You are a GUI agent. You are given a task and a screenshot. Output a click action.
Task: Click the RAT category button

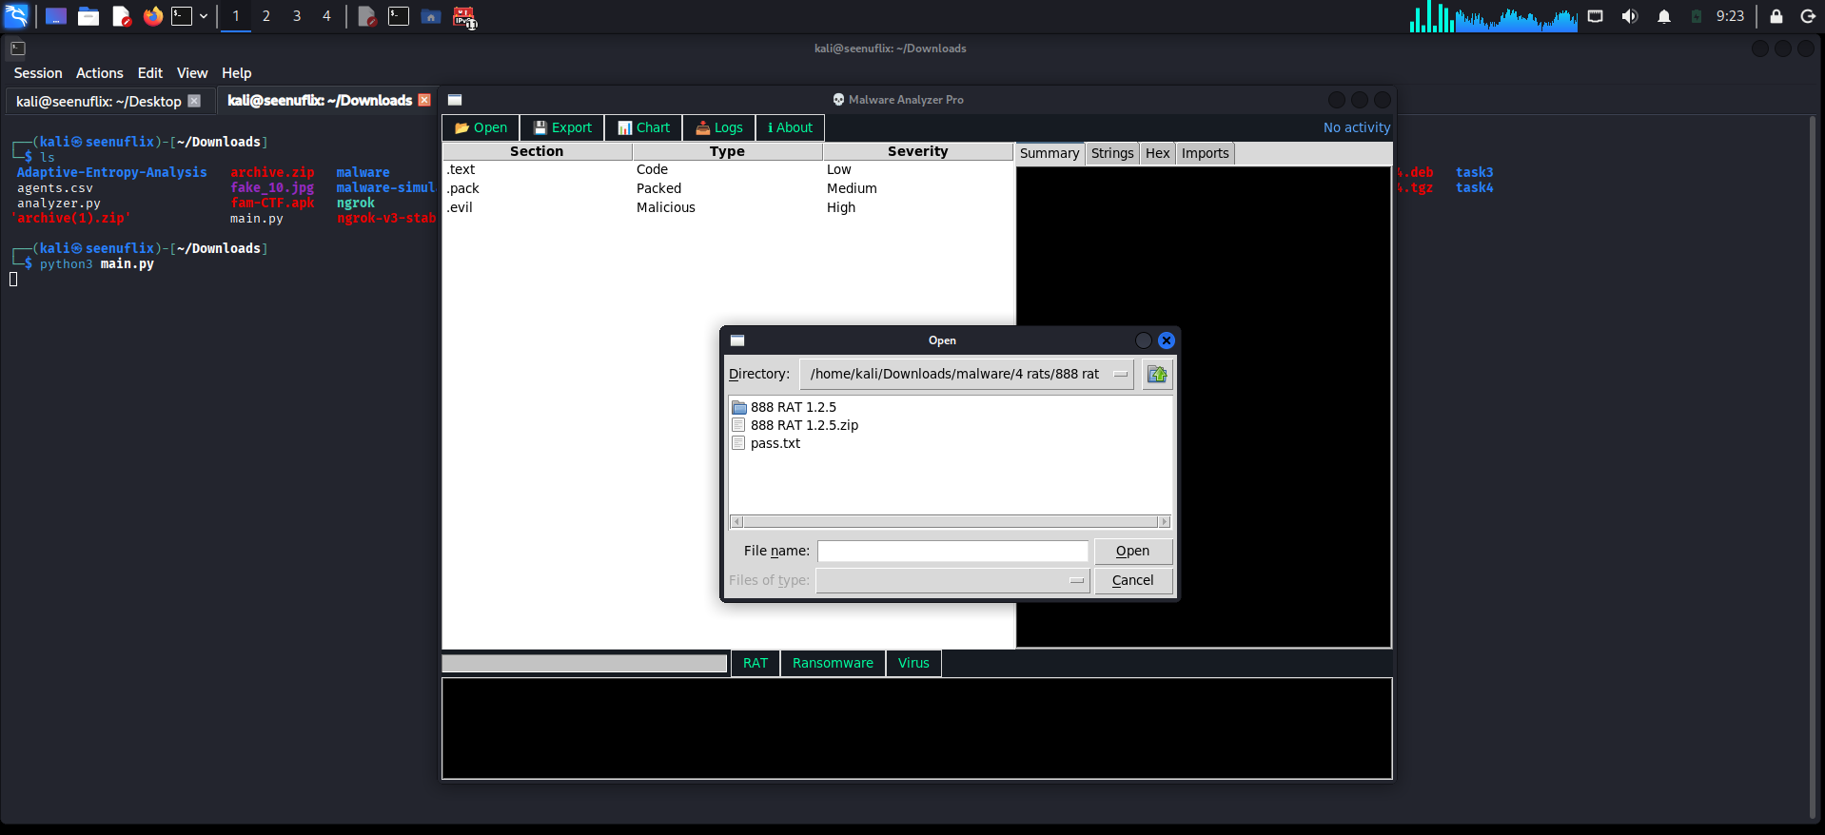(x=756, y=663)
